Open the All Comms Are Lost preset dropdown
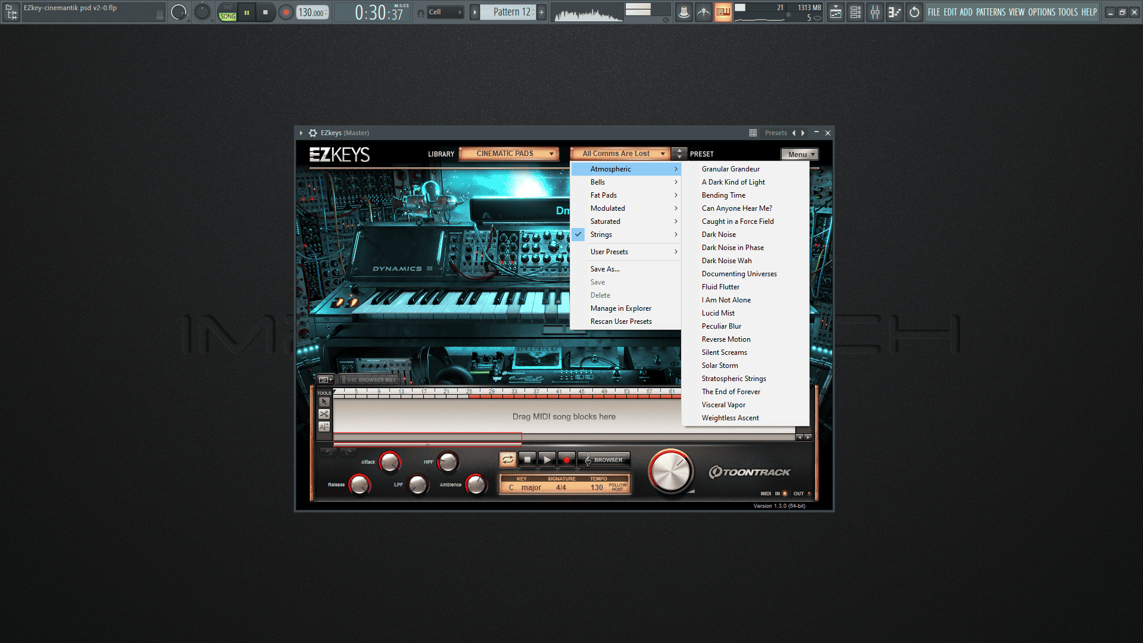 tap(620, 154)
